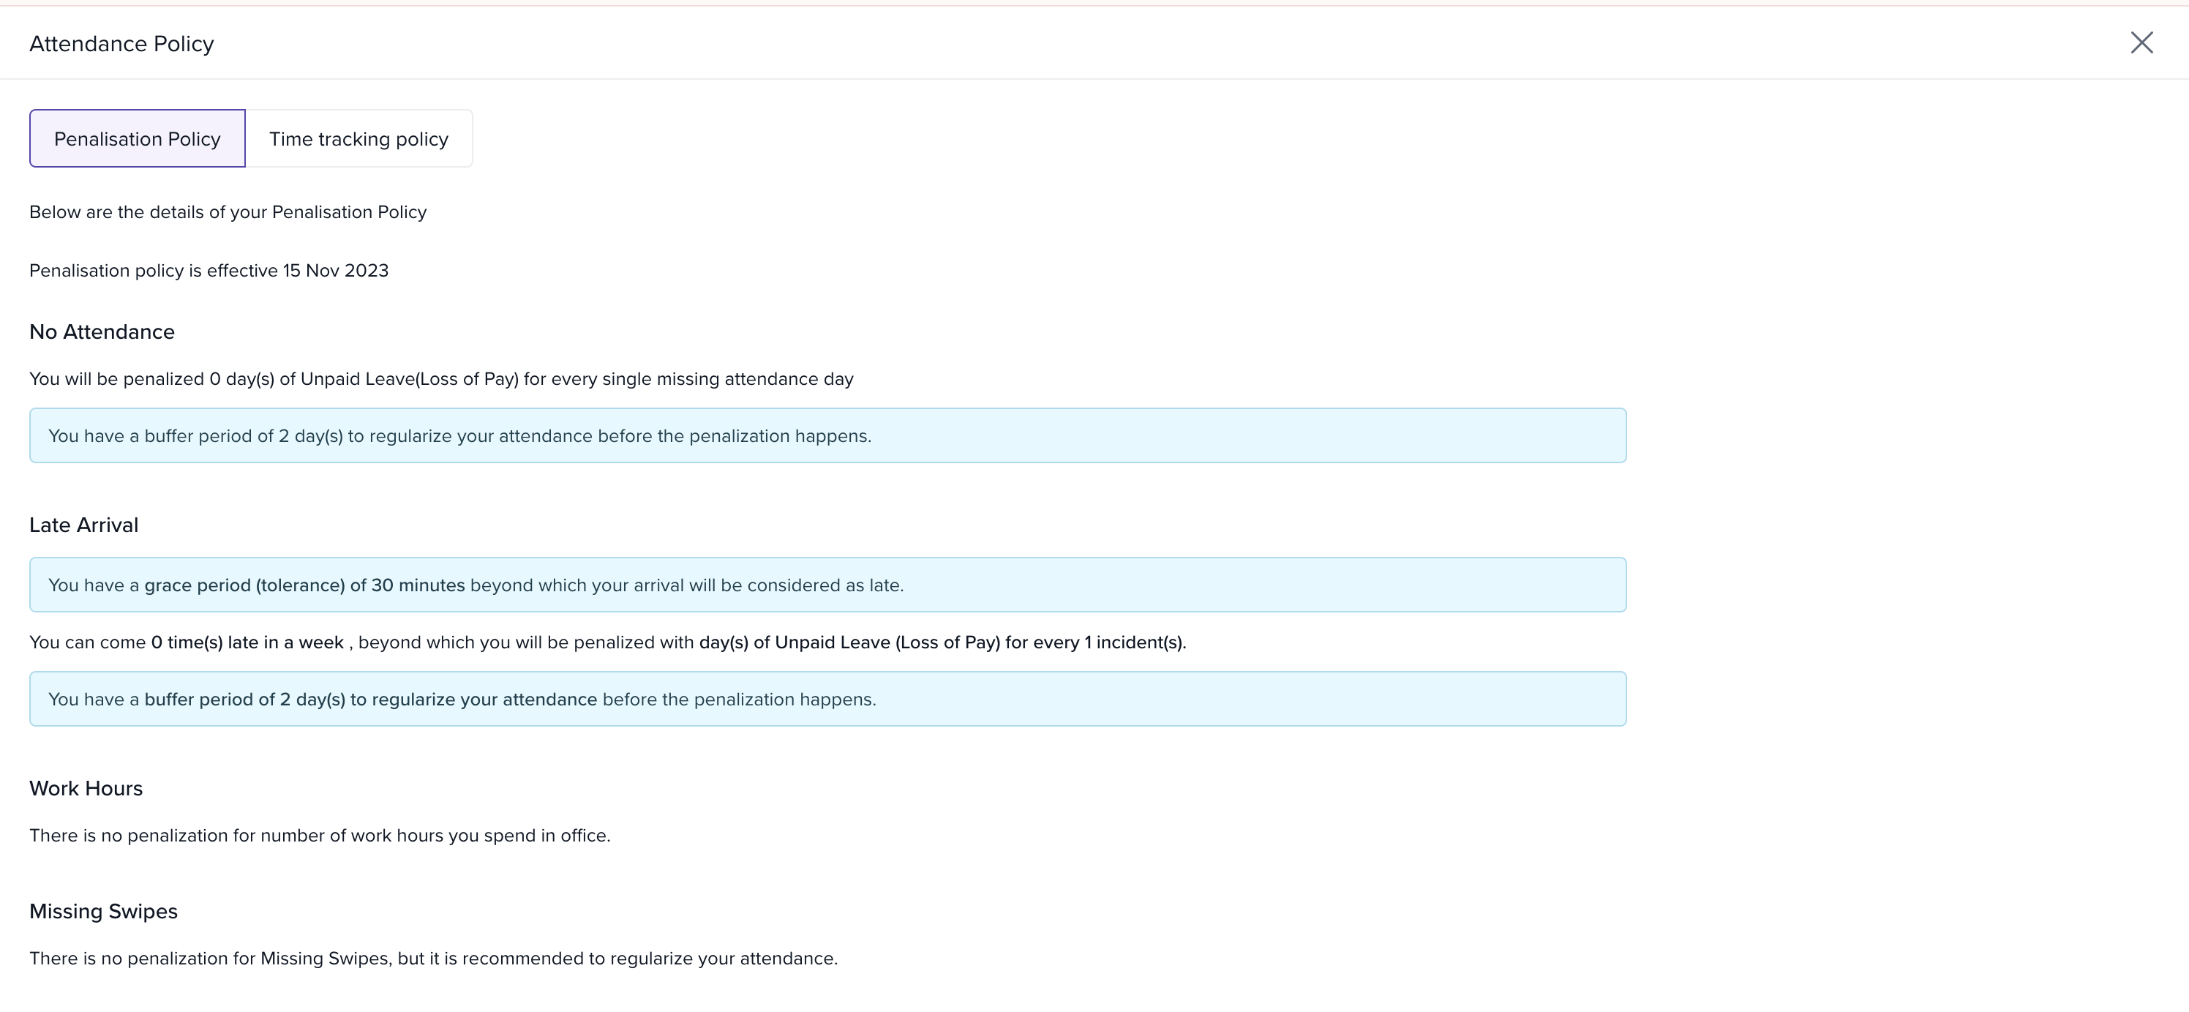Image resolution: width=2189 pixels, height=1012 pixels.
Task: Click the Late Arrival heading
Action: [x=83, y=525]
